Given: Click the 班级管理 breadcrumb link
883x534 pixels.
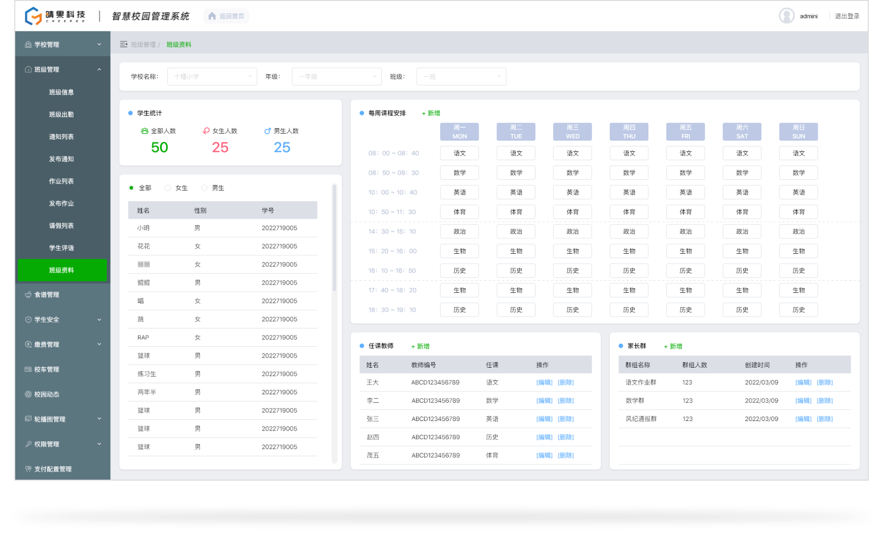Looking at the screenshot, I should (144, 44).
